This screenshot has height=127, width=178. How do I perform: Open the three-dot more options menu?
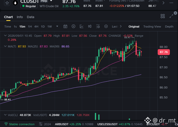171,3
